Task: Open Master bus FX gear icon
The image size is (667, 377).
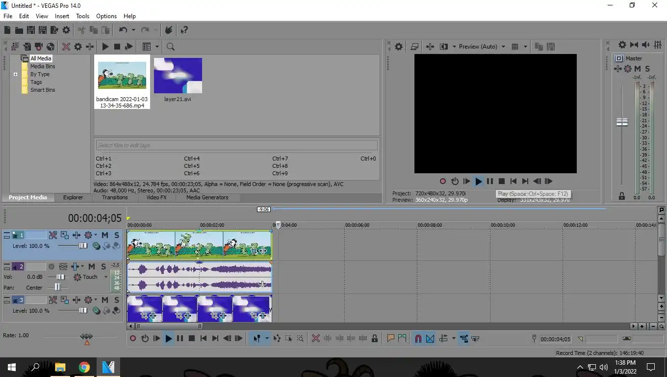Action: pyautogui.click(x=628, y=69)
